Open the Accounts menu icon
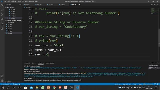Viewport: 160px width, 90px height. pyautogui.click(x=2, y=76)
